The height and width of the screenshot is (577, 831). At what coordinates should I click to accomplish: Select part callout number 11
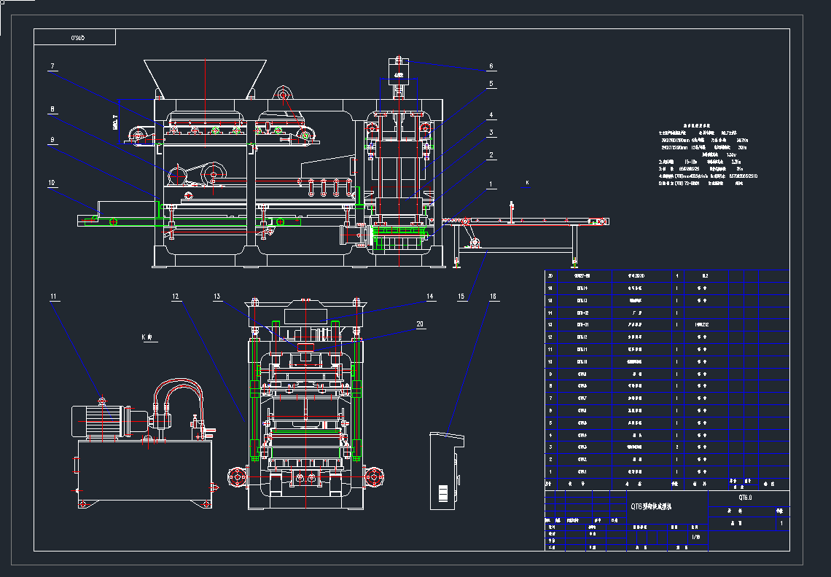(x=54, y=297)
